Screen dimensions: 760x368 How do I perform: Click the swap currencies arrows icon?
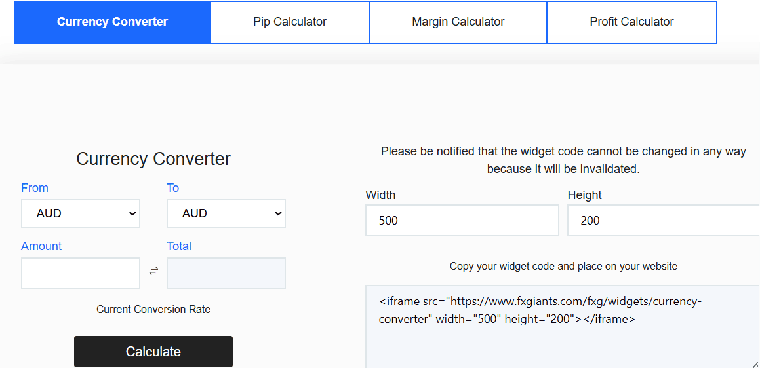(x=153, y=271)
